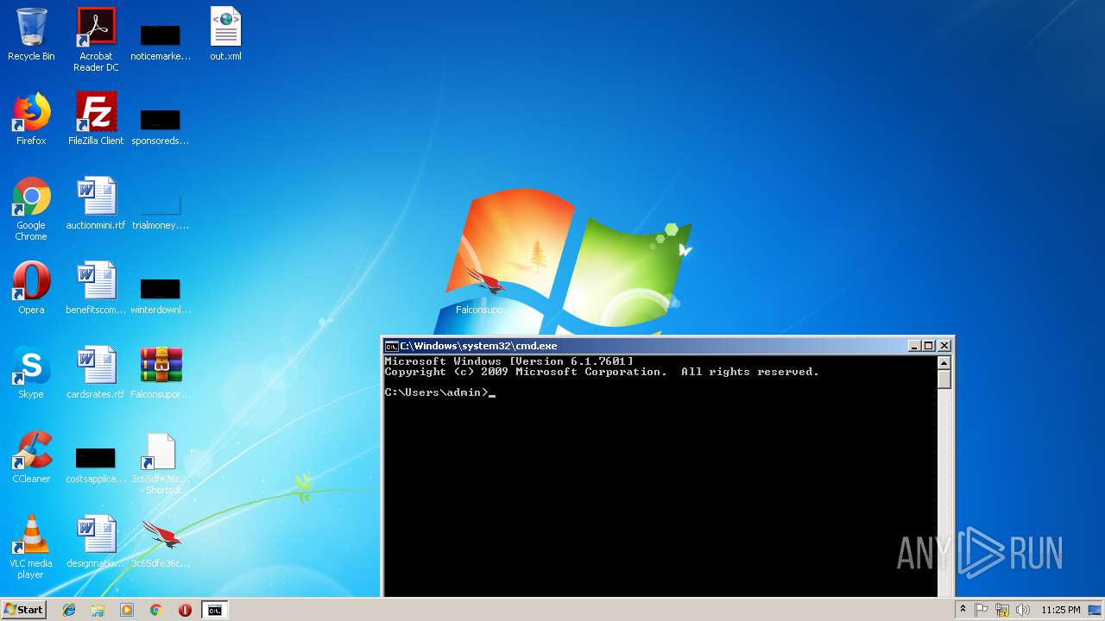Select the 3c65dfe36c Shortcut file
The image size is (1105, 621).
[161, 463]
